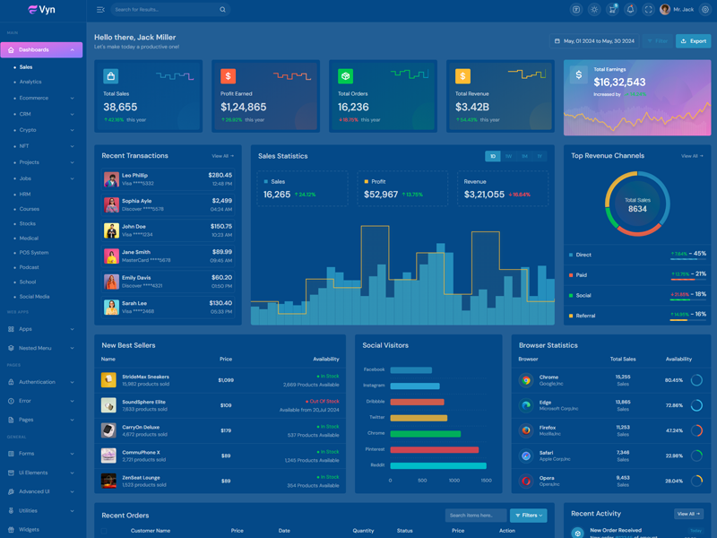This screenshot has width=717, height=538.
Task: Open View All dropdown in Recent Transactions
Action: [222, 156]
